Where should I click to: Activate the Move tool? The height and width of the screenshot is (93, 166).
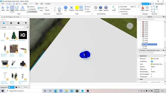[x=8, y=9]
